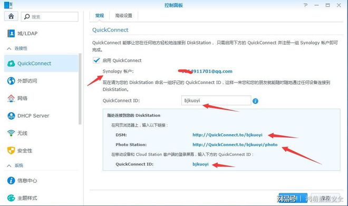The image size is (348, 206).
Task: Open the 网络 house icon
Action: tap(11, 98)
